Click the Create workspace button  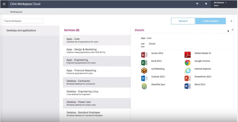coord(211,21)
